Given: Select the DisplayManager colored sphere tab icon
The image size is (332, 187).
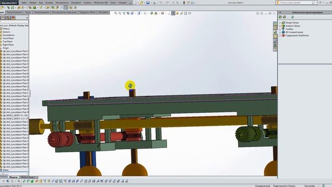Looking at the screenshot, I should click(13, 18).
